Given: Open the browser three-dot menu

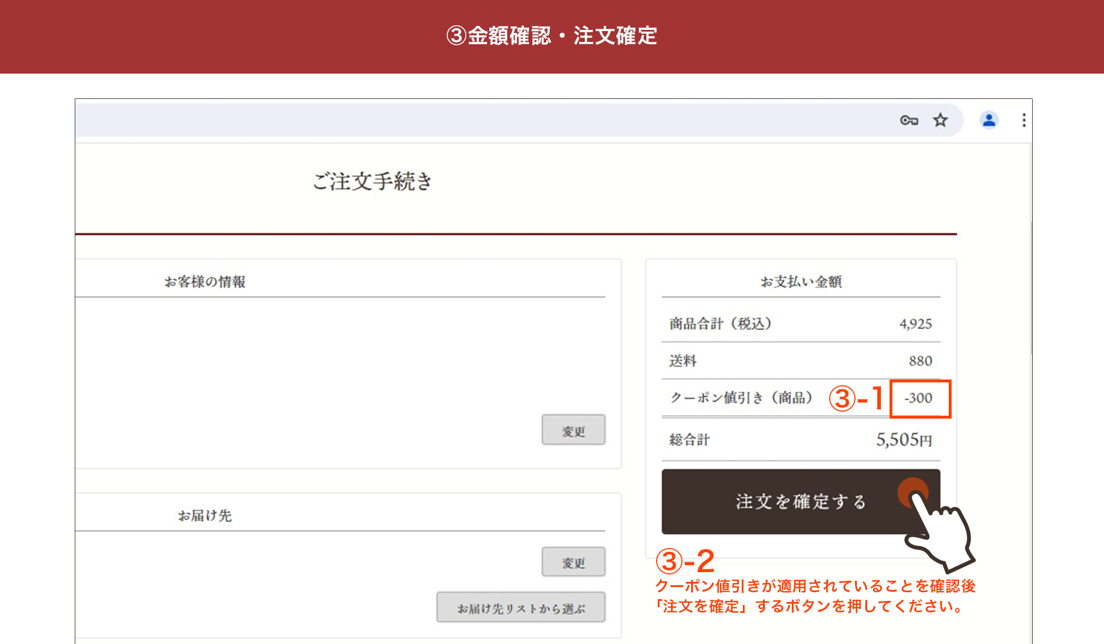Looking at the screenshot, I should coord(1024,120).
